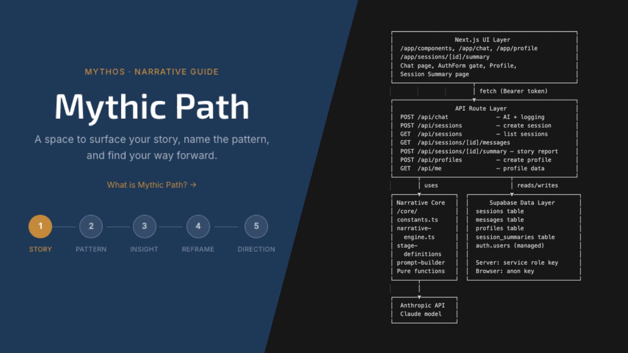This screenshot has height=353, width=628.
Task: Click 'sessions table' entry
Action: pos(500,211)
